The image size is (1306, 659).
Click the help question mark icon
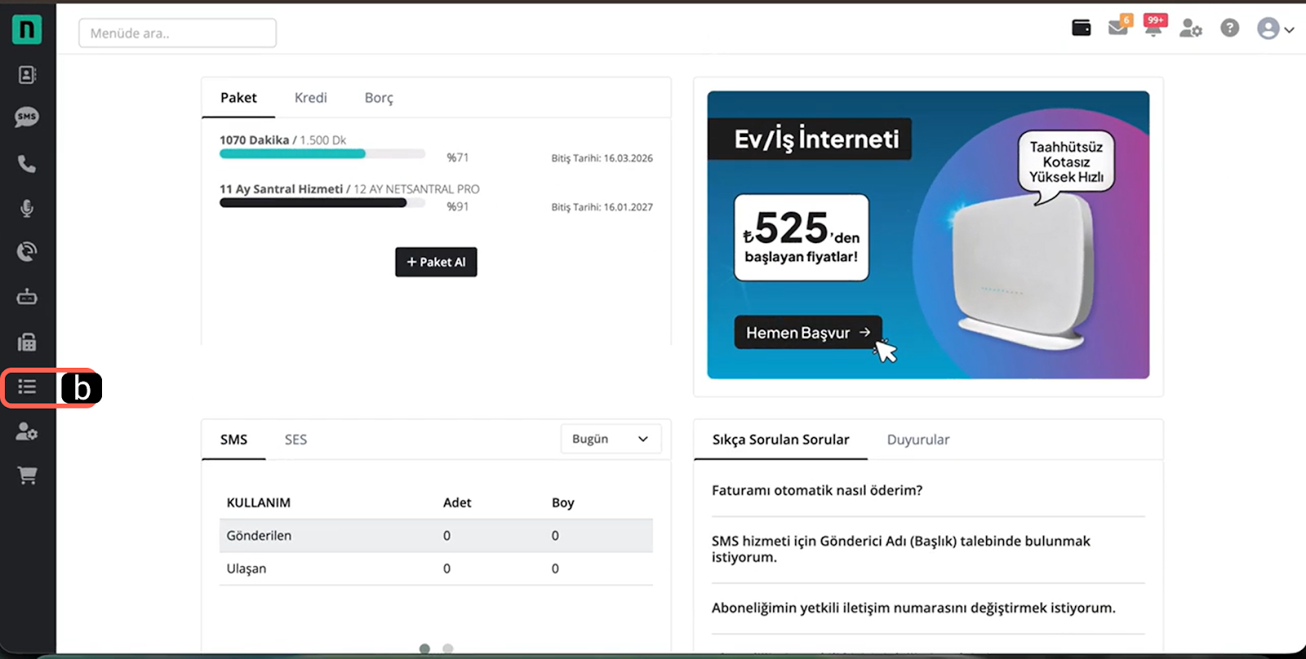click(x=1229, y=29)
